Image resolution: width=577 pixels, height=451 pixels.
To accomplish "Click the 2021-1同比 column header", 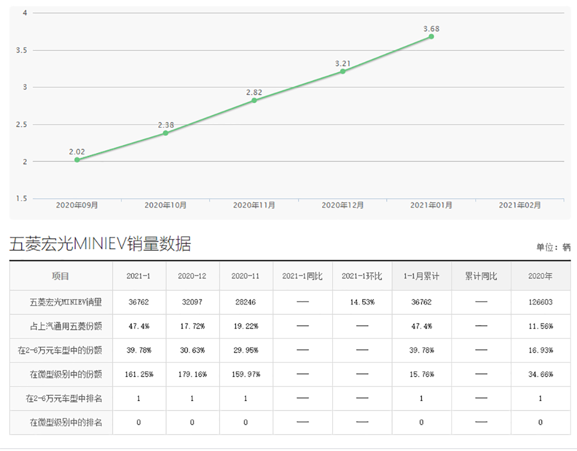I will click(302, 276).
